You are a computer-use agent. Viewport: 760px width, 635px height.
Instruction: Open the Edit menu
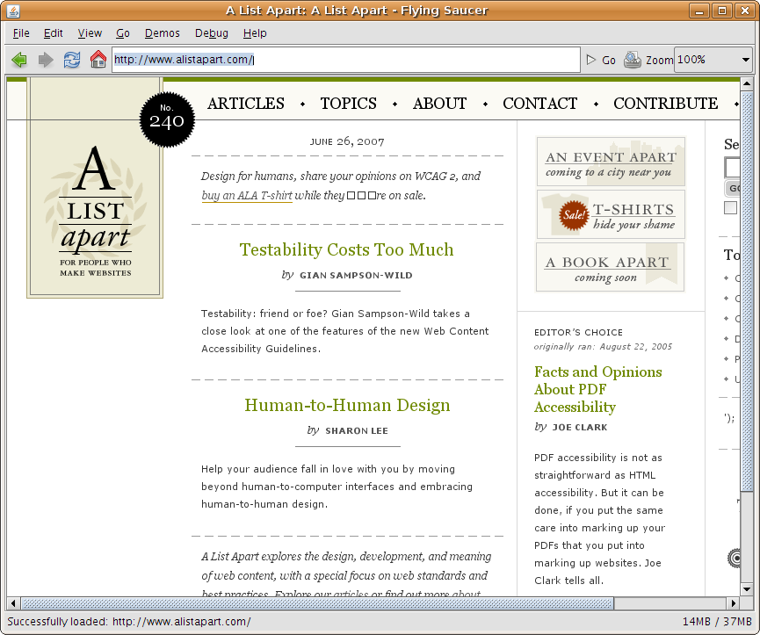click(53, 33)
